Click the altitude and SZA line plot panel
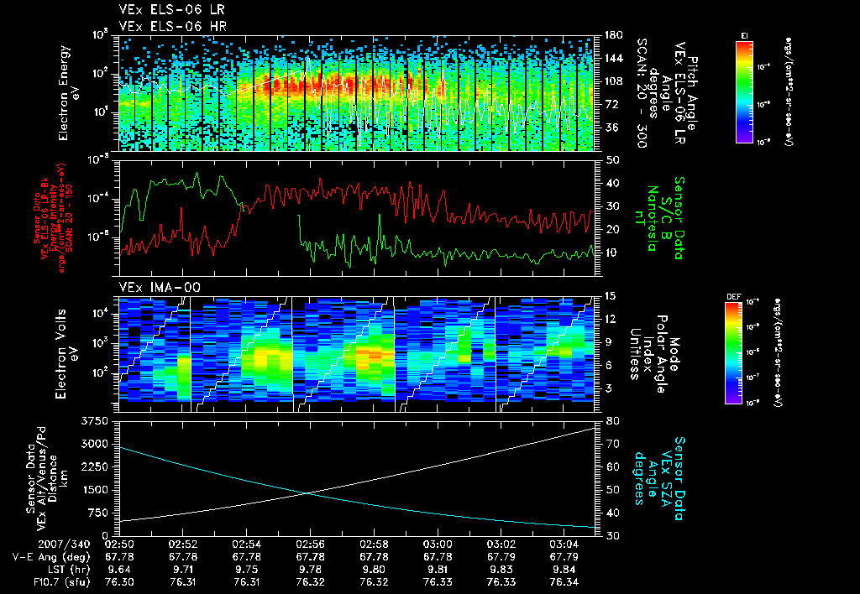Image resolution: width=860 pixels, height=594 pixels. click(356, 478)
